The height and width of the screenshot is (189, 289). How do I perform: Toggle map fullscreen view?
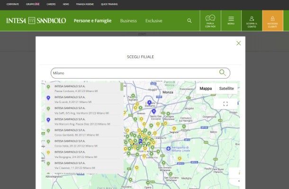click(226, 104)
